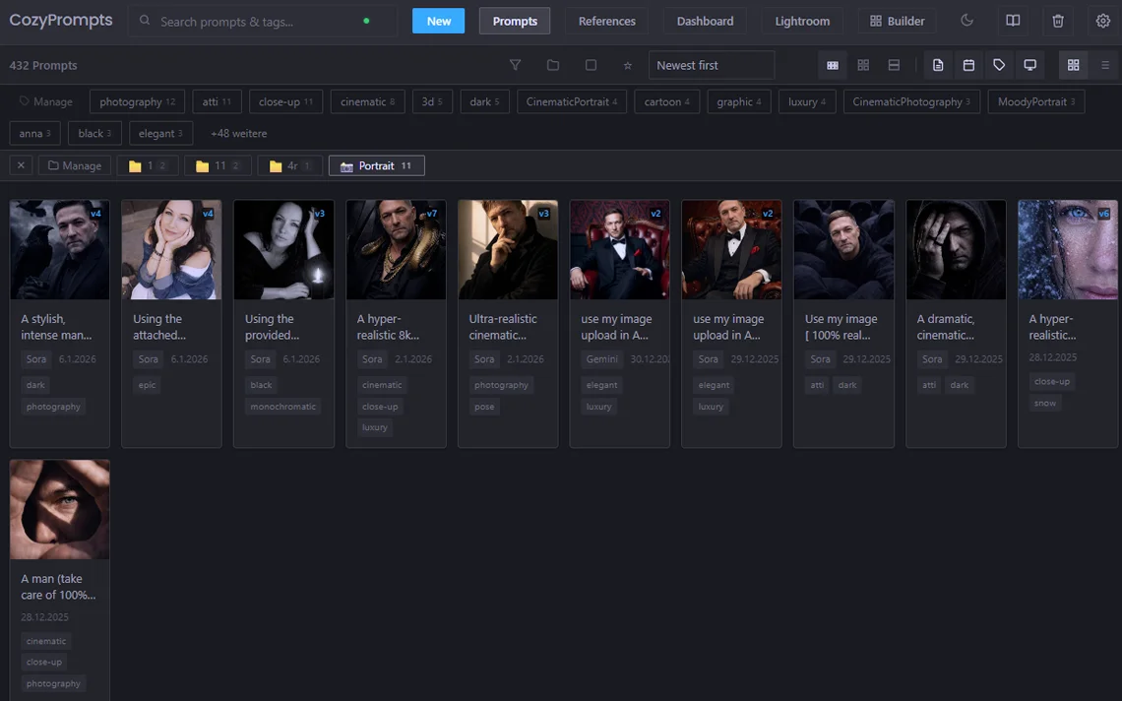Click the blue New button
The height and width of the screenshot is (701, 1122).
pyautogui.click(x=438, y=21)
